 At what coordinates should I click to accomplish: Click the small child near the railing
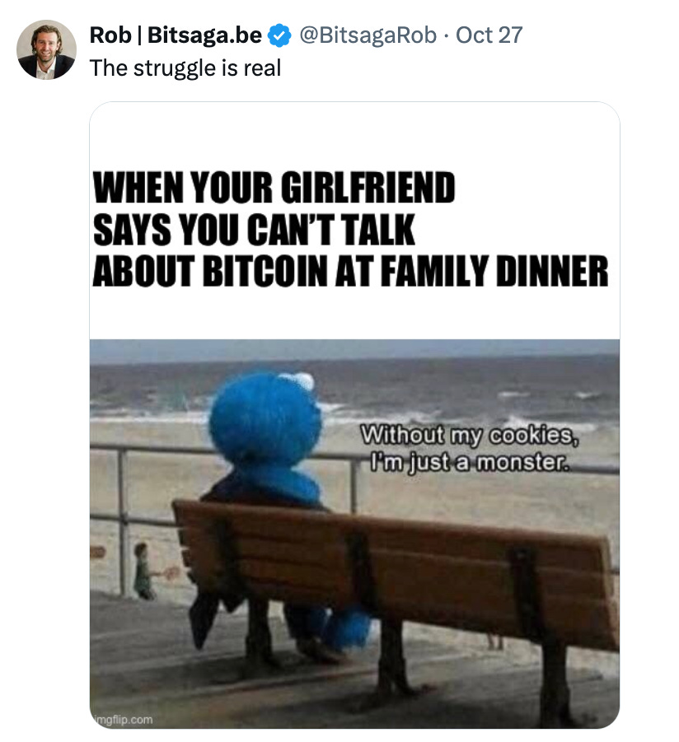[x=143, y=572]
